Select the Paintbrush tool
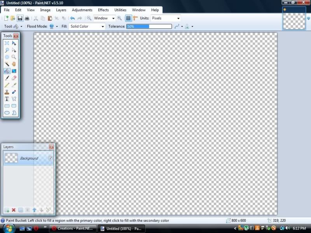 [x=7, y=78]
